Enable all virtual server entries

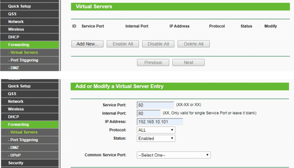[123, 44]
